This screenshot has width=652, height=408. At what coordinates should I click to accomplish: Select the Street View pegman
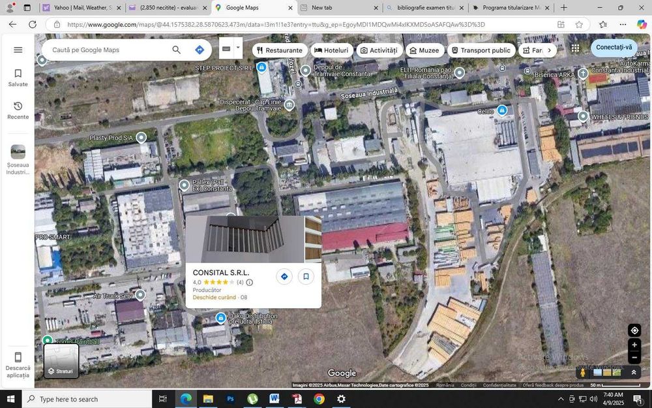(x=583, y=372)
